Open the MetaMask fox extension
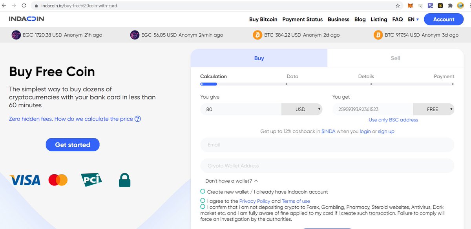 (410, 6)
